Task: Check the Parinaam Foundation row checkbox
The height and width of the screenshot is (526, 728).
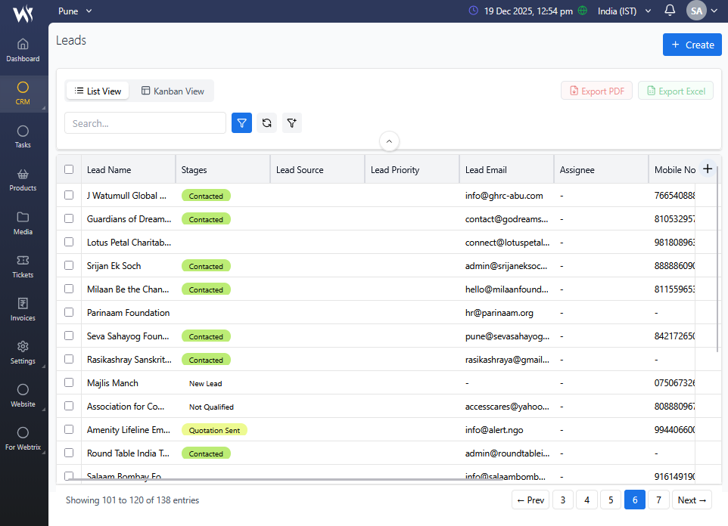Action: (69, 312)
